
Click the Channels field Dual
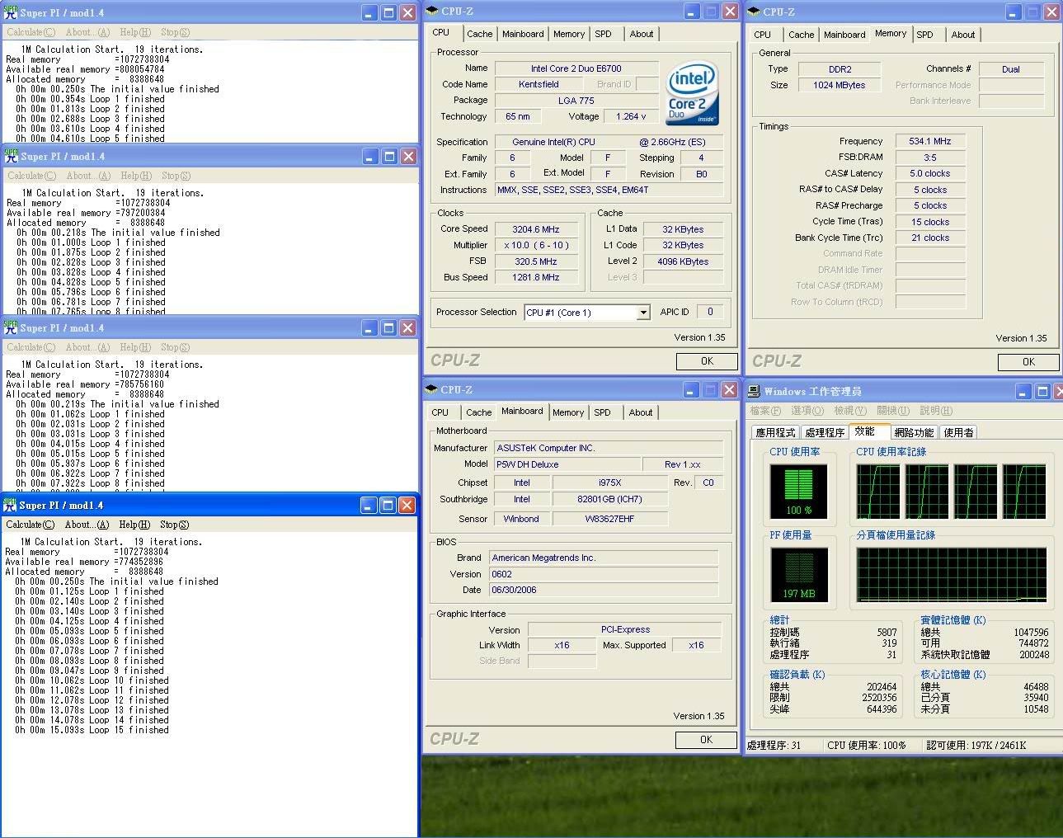pyautogui.click(x=1011, y=69)
